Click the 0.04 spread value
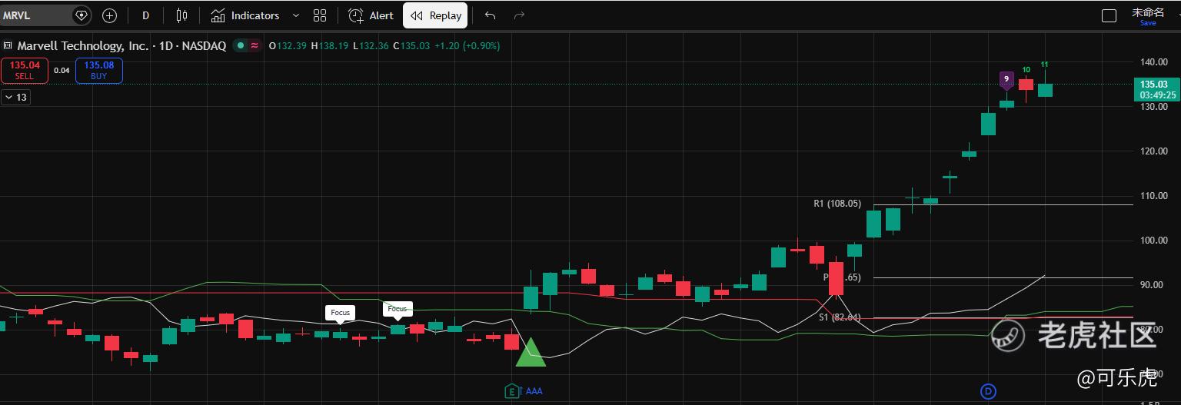The image size is (1181, 405). 62,71
